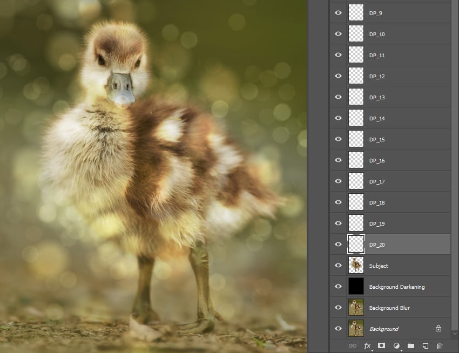Hide the Subject layer
The image size is (459, 353).
point(338,266)
